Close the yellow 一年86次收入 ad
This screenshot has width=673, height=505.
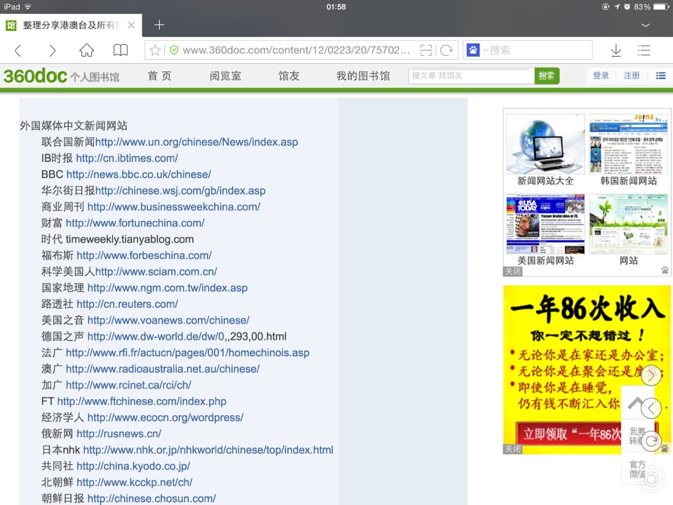tap(512, 449)
